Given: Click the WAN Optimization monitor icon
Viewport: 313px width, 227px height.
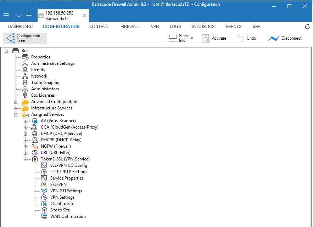Looking at the screenshot, I should click(x=44, y=216).
